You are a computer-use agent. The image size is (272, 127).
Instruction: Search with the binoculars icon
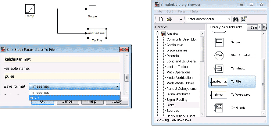click(x=236, y=19)
